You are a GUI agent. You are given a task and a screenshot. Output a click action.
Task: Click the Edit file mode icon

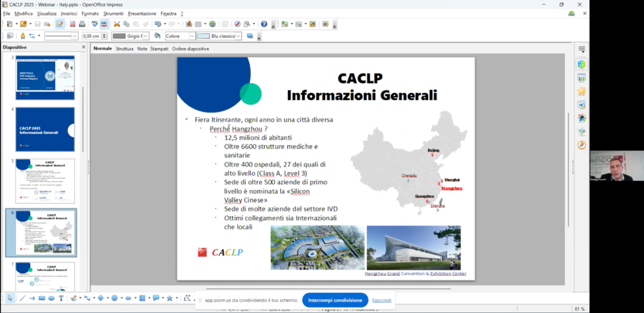click(x=60, y=24)
